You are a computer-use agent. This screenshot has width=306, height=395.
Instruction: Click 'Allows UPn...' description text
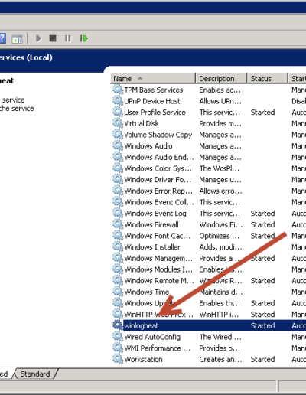[220, 101]
